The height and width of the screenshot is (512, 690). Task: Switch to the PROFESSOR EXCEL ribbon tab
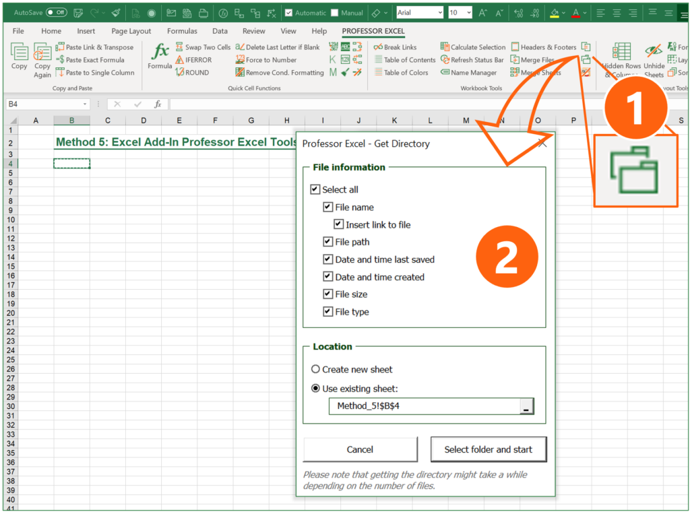click(x=373, y=30)
